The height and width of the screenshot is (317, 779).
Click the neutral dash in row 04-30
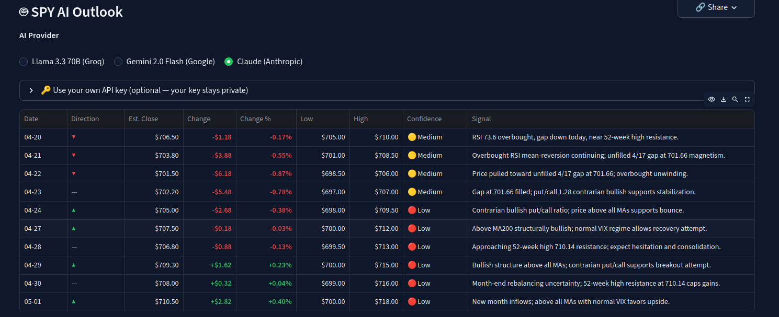click(x=74, y=284)
